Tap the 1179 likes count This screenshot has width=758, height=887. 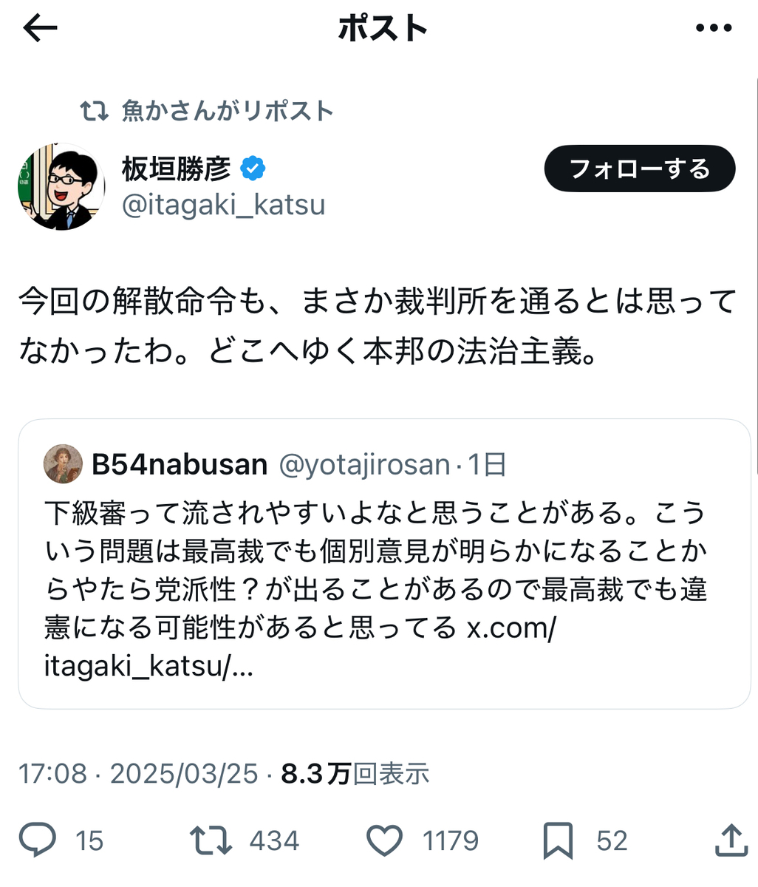point(451,841)
